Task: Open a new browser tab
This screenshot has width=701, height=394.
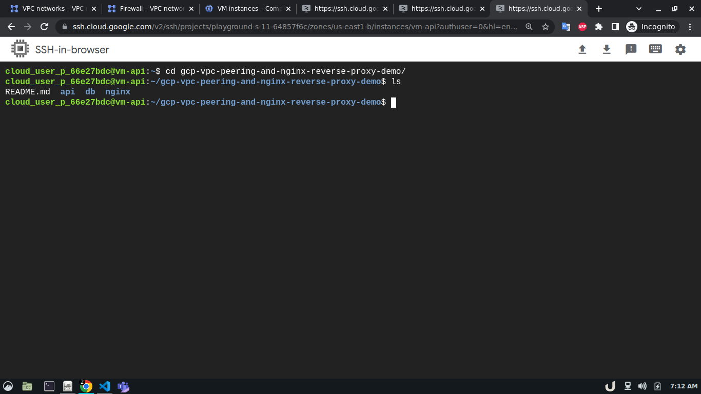Action: pos(598,9)
